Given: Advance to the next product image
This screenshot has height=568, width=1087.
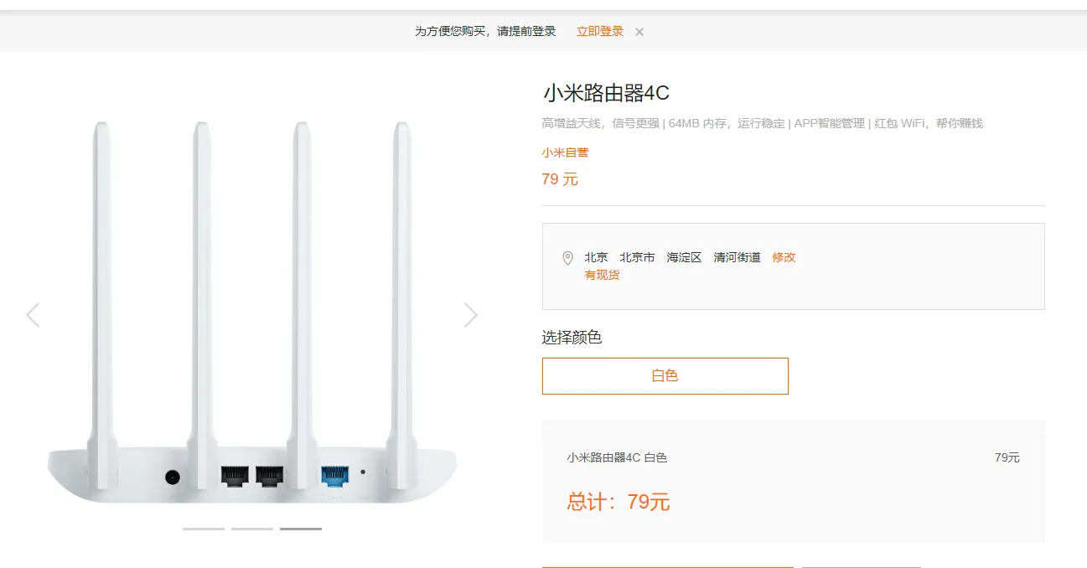Looking at the screenshot, I should 471,315.
